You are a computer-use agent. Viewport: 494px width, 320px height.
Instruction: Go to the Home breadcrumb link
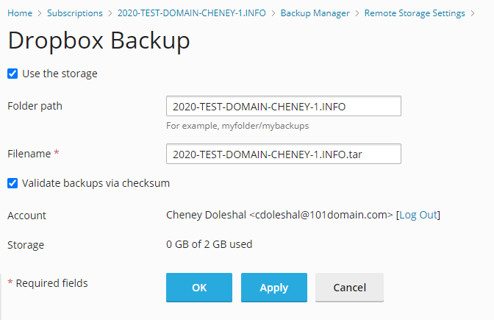[x=20, y=13]
